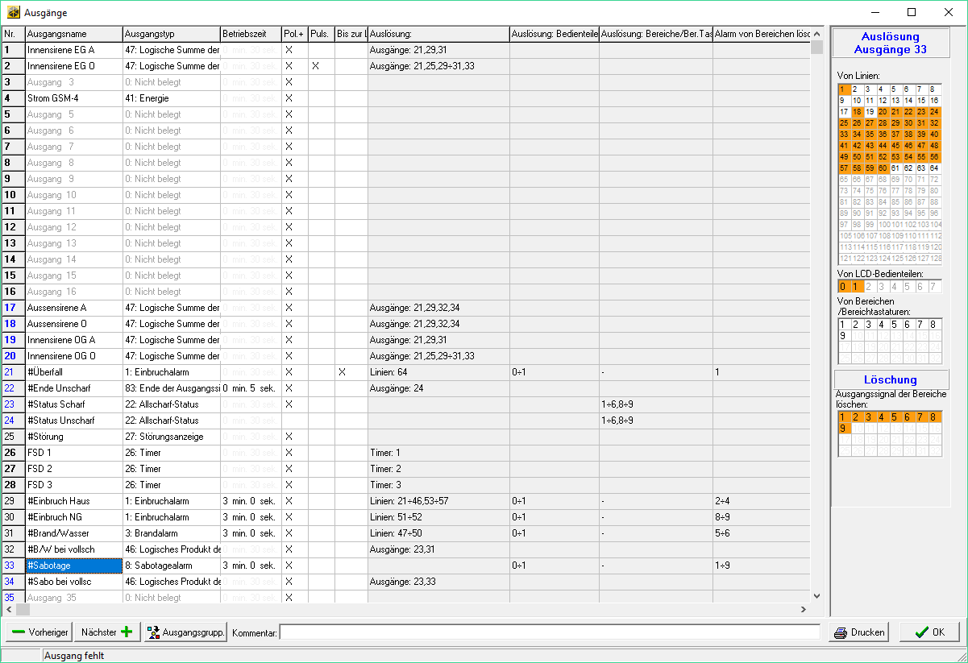Viewport: 968px width, 663px height.
Task: Click into the Kommentar text field
Action: (549, 632)
